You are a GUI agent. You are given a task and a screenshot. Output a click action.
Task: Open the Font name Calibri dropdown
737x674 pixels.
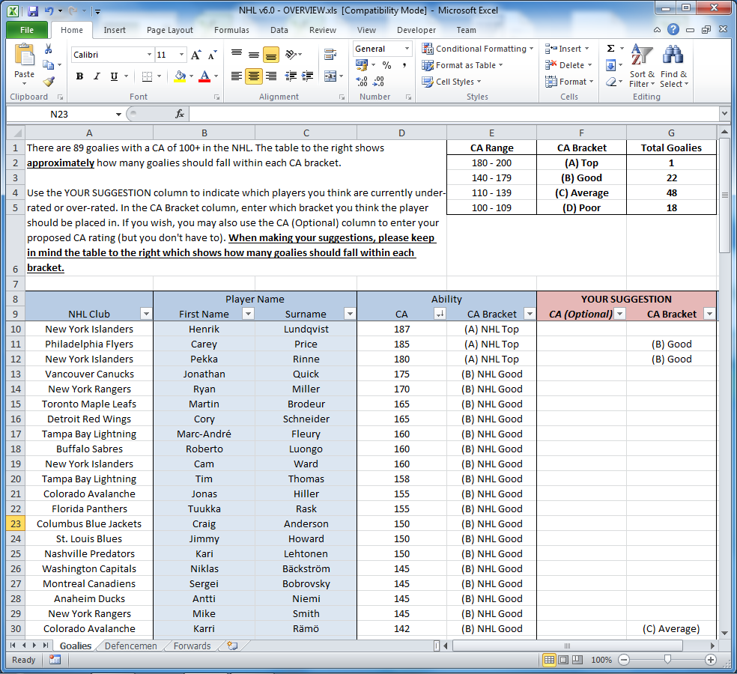tap(149, 55)
